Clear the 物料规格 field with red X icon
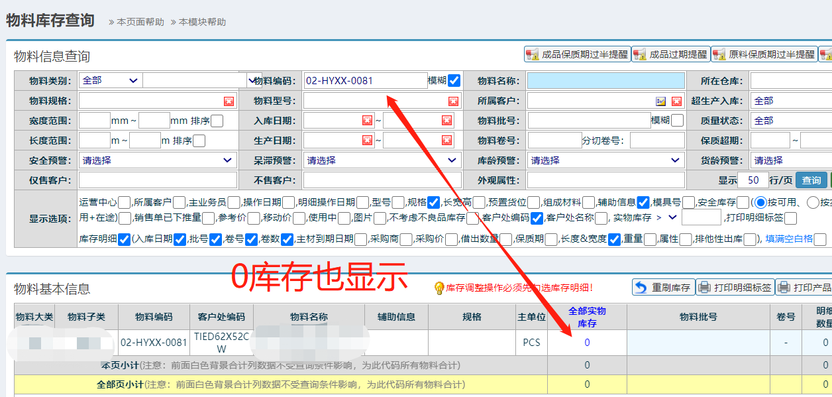 (229, 101)
